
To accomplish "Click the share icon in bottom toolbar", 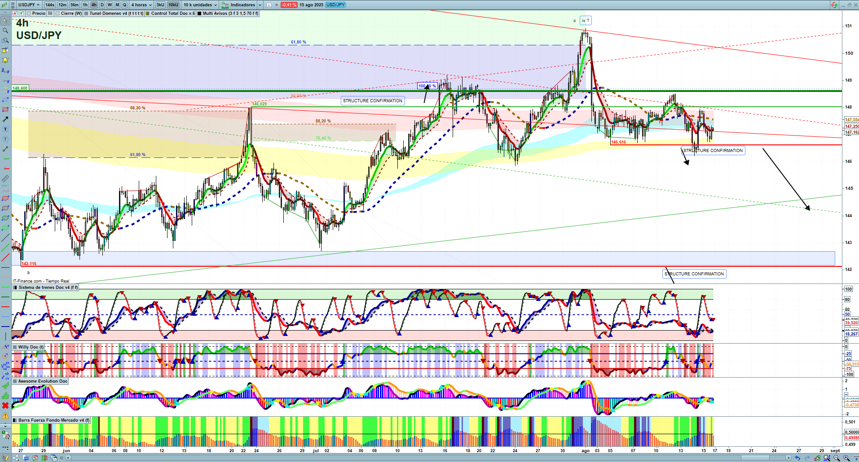I will coord(17,458).
